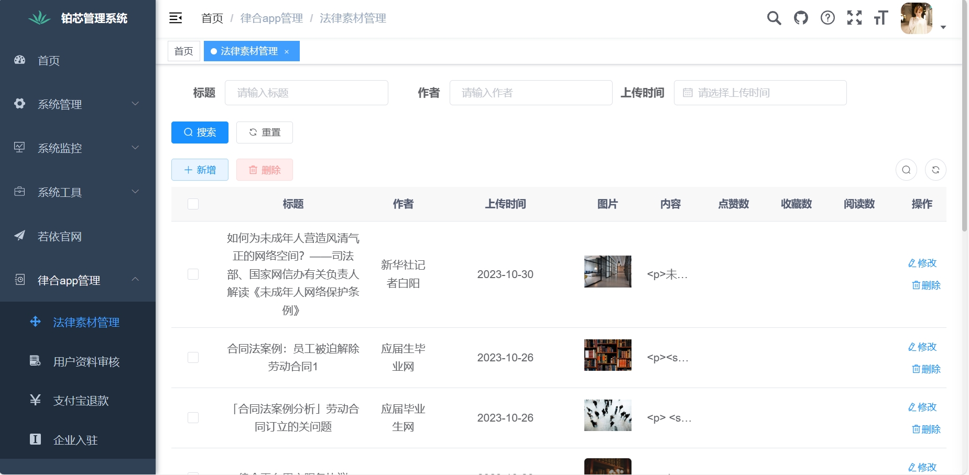The width and height of the screenshot is (969, 475).
Task: Click 修改 for 员工被迫解除劳动合同1 row
Action: point(922,347)
